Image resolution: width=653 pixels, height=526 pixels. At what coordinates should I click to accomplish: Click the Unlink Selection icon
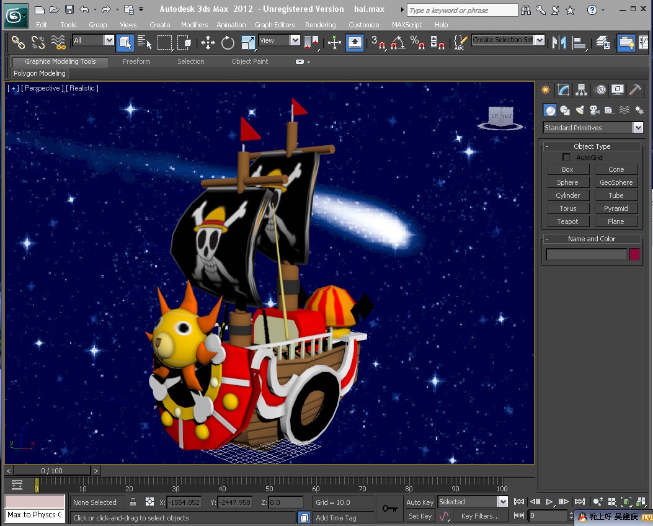tap(38, 42)
